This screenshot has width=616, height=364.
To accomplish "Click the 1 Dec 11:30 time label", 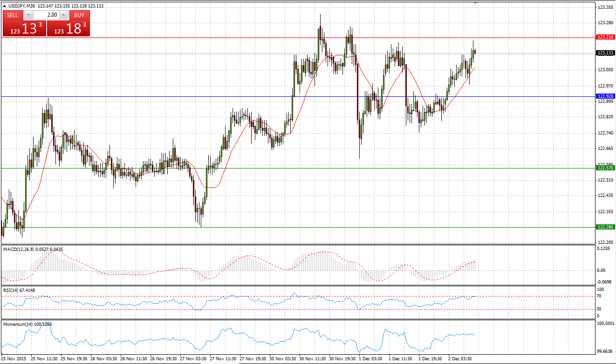I will click(401, 359).
